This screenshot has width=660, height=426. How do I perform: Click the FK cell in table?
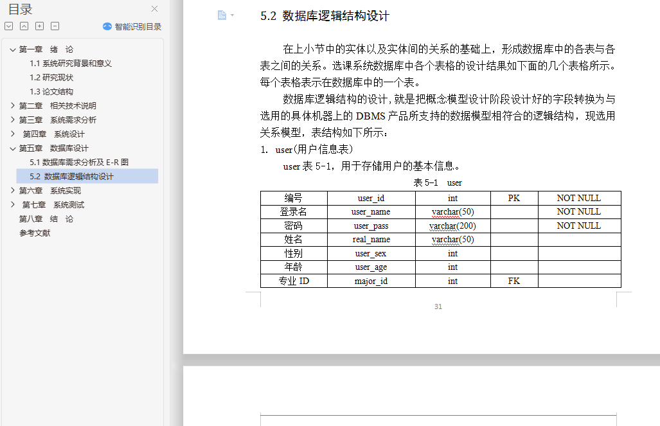[514, 281]
